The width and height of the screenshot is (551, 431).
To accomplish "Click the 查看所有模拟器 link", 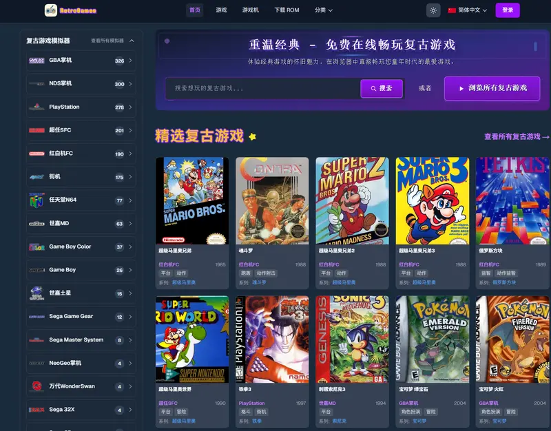I will 107,41.
